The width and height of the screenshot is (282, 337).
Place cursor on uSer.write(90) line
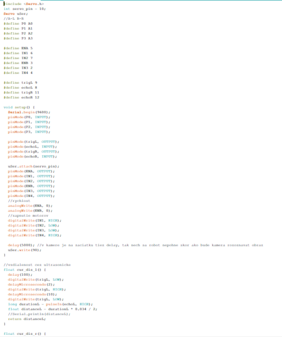tap(25, 250)
